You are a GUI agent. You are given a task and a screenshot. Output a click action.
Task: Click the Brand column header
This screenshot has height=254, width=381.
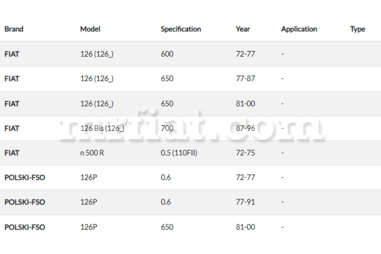click(14, 29)
